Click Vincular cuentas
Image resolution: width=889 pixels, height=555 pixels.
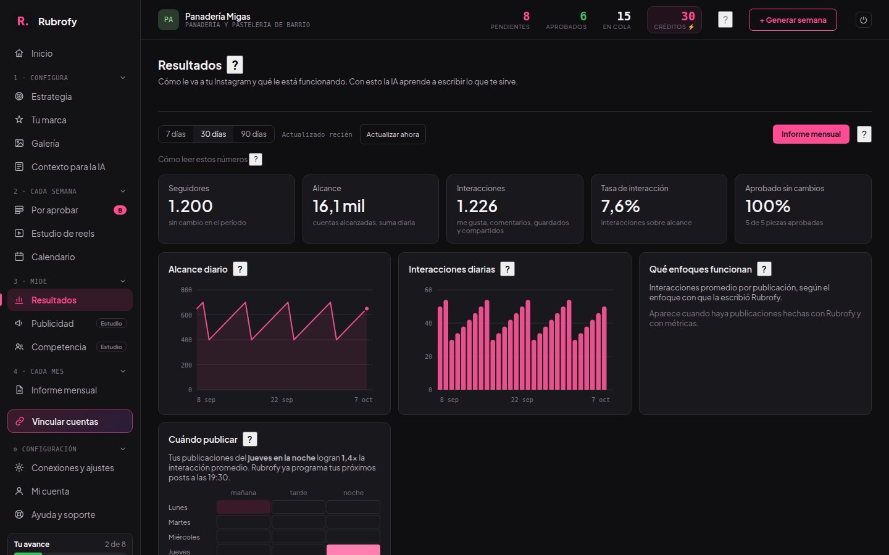pyautogui.click(x=70, y=421)
